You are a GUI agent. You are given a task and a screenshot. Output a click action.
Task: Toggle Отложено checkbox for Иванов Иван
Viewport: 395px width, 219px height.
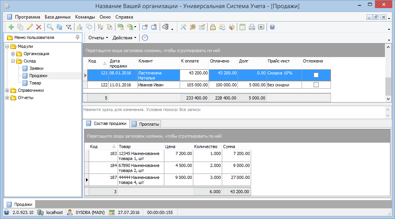tap(316, 85)
